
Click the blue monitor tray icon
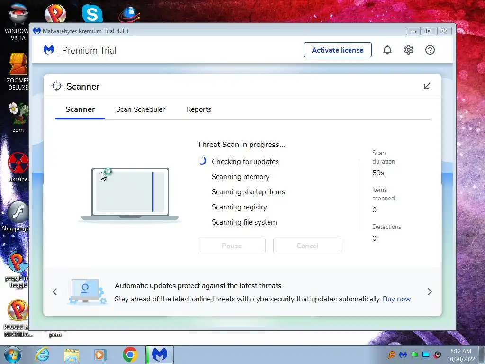(x=426, y=355)
